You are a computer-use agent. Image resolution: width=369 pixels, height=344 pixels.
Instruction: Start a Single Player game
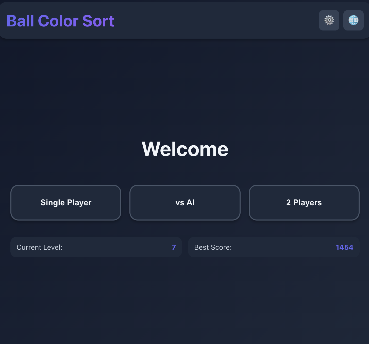coord(66,202)
